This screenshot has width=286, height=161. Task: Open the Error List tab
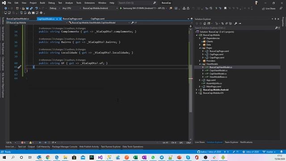(x=10, y=147)
